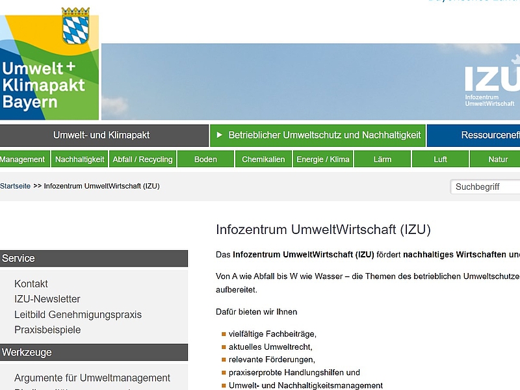The image size is (520, 390).
Task: Follow the Startseite breadcrumb link
Action: [x=15, y=186]
